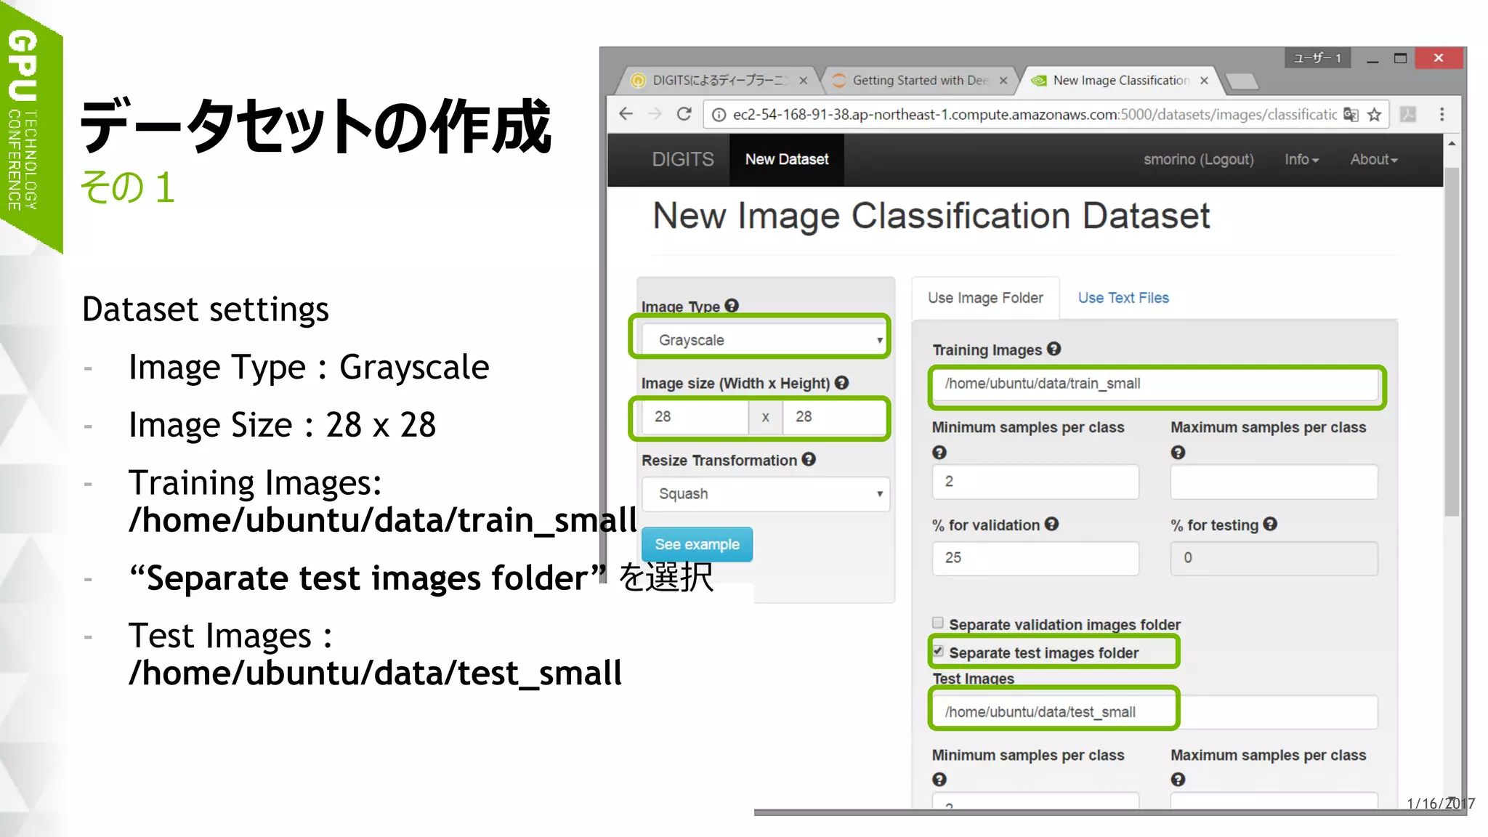Image resolution: width=1488 pixels, height=837 pixels.
Task: Toggle Separate test images folder checkbox
Action: click(938, 651)
